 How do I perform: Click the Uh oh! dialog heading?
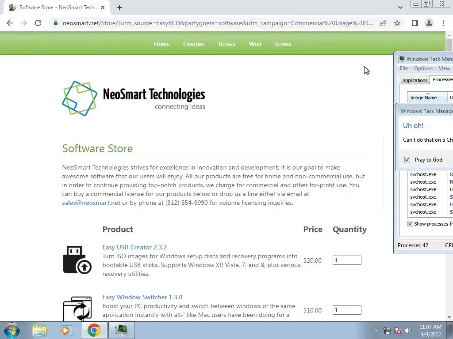tap(413, 126)
